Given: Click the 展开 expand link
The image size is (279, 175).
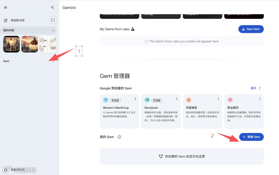Looking at the screenshot, I should pos(256,88).
